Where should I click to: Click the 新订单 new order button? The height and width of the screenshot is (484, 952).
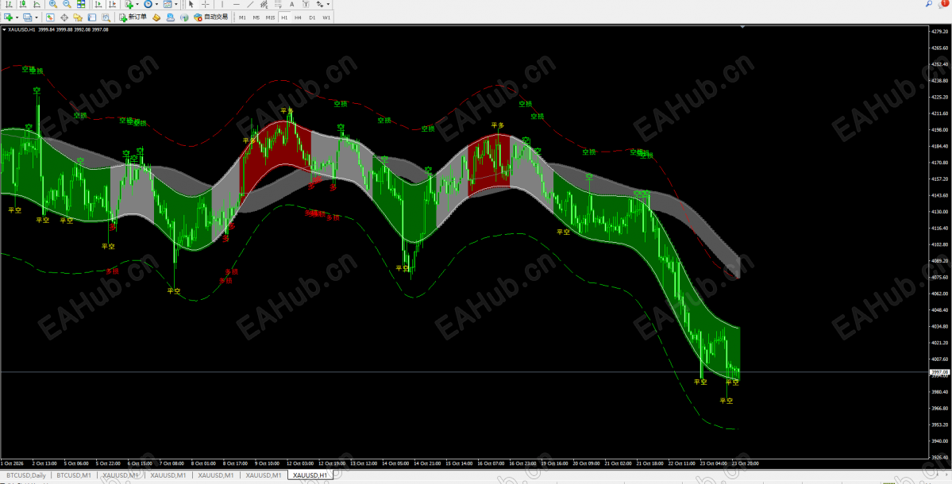pos(133,17)
